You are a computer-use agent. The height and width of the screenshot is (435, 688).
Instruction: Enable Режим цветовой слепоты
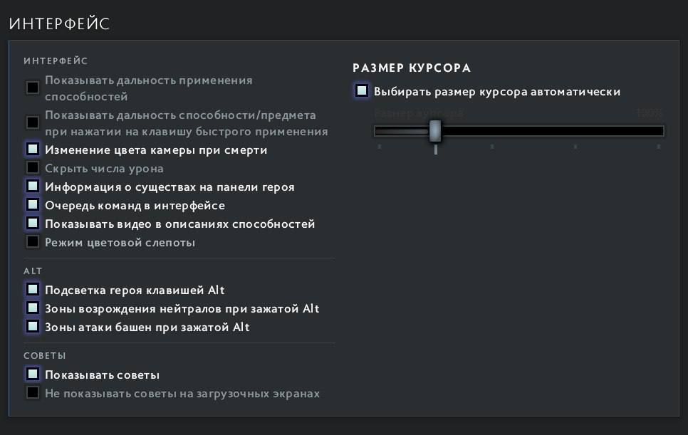(32, 241)
